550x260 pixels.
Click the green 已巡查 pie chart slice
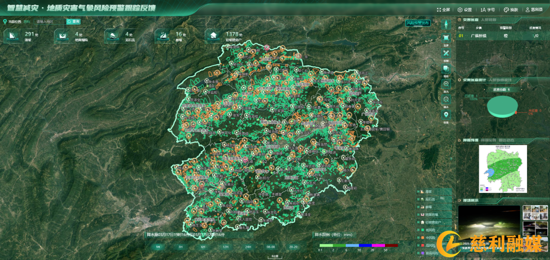point(502,107)
